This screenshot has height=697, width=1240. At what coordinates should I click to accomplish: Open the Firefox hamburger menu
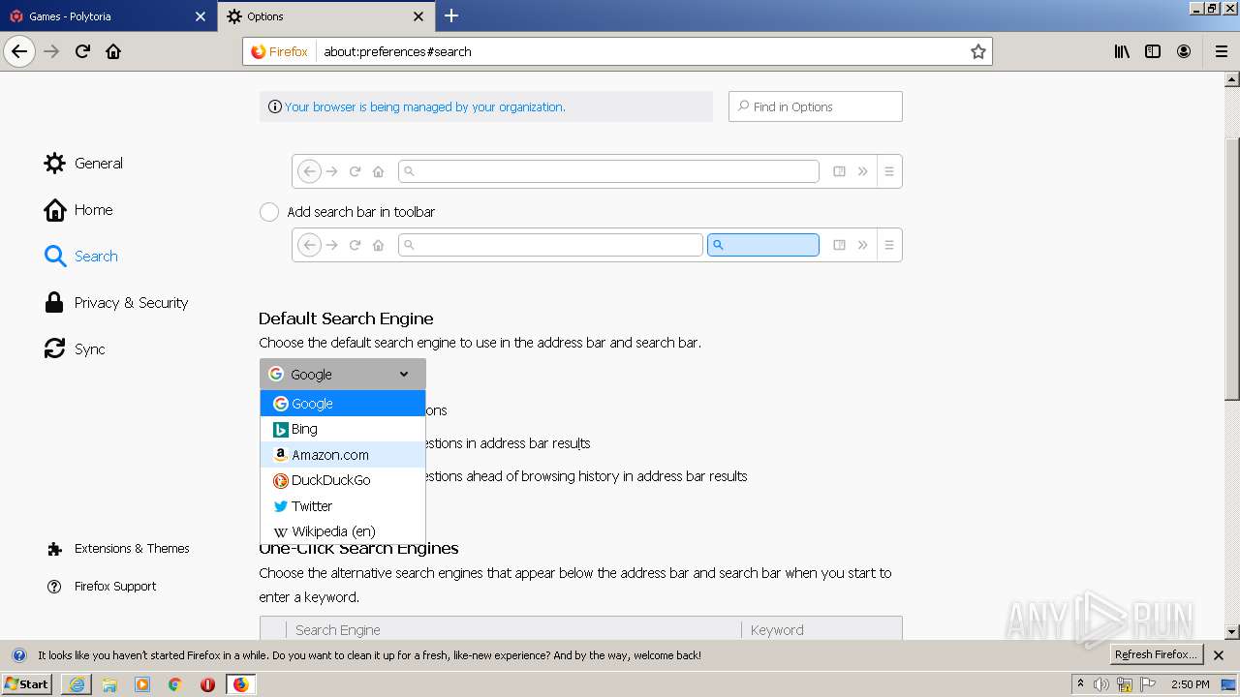(1221, 51)
